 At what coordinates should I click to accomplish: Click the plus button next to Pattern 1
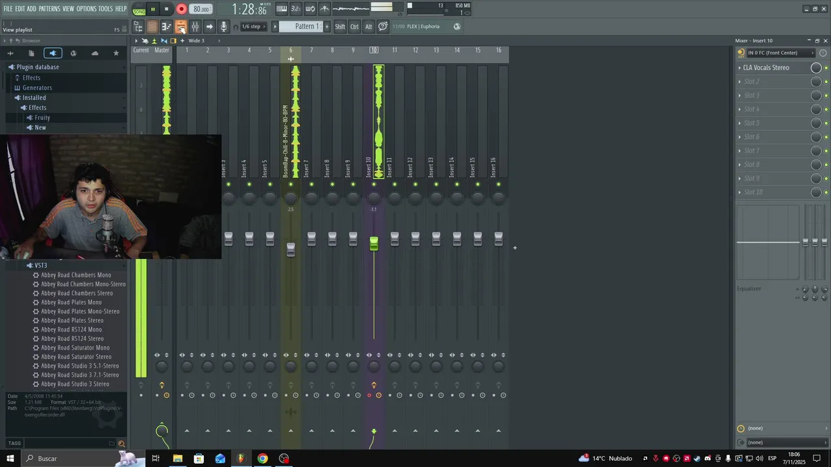[x=327, y=27]
